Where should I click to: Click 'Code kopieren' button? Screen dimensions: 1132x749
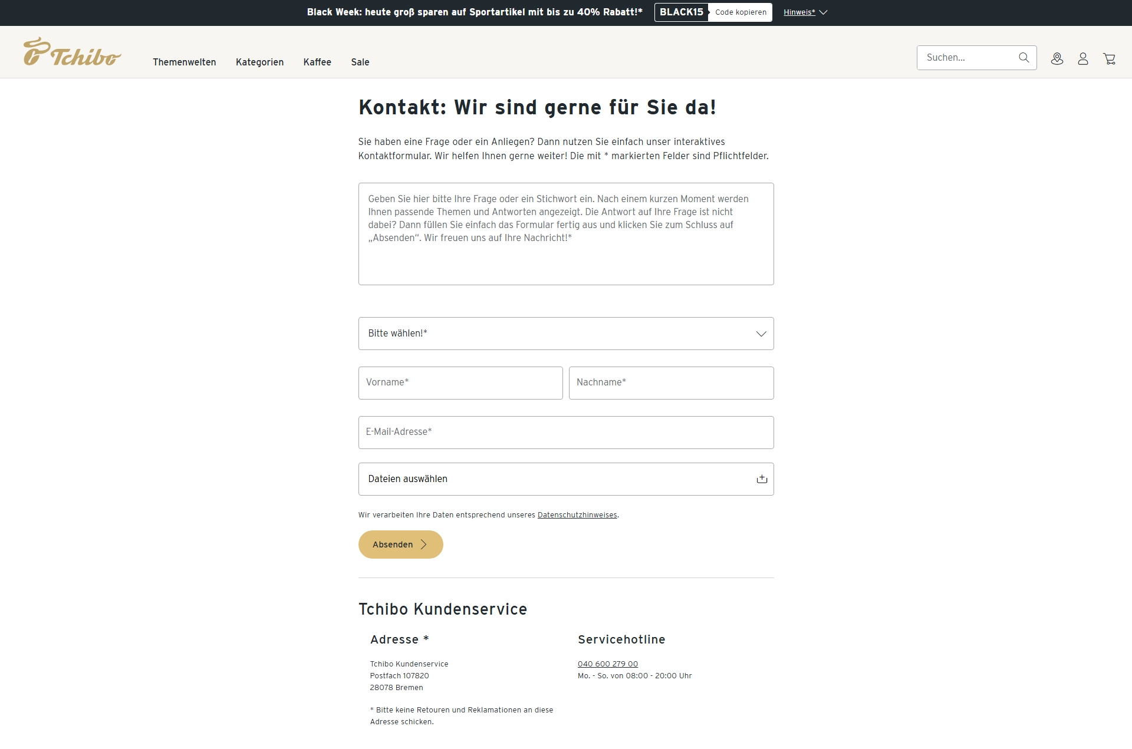(x=741, y=12)
